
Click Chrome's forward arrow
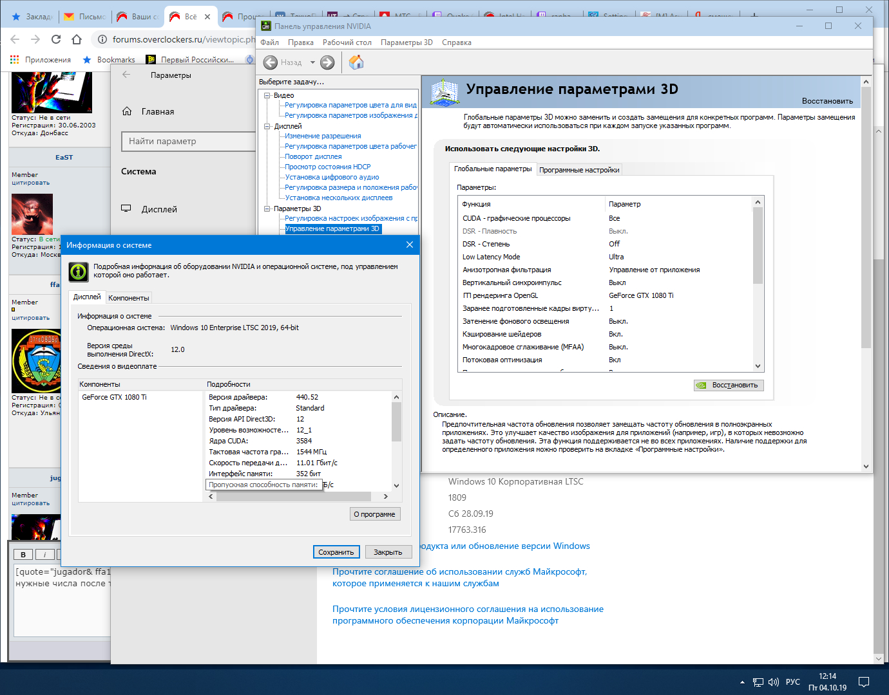click(x=35, y=39)
